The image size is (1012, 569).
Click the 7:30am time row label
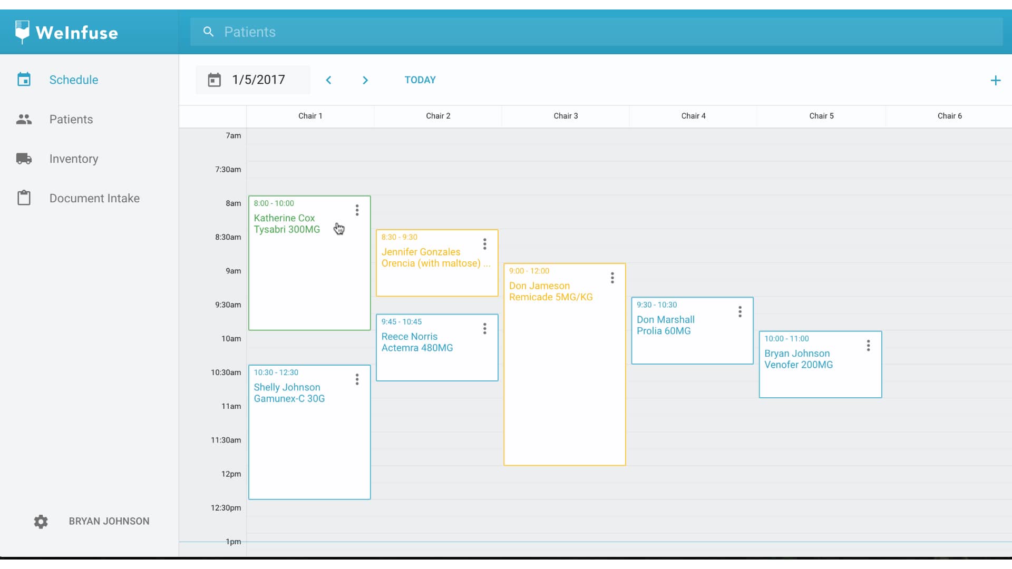tap(228, 169)
